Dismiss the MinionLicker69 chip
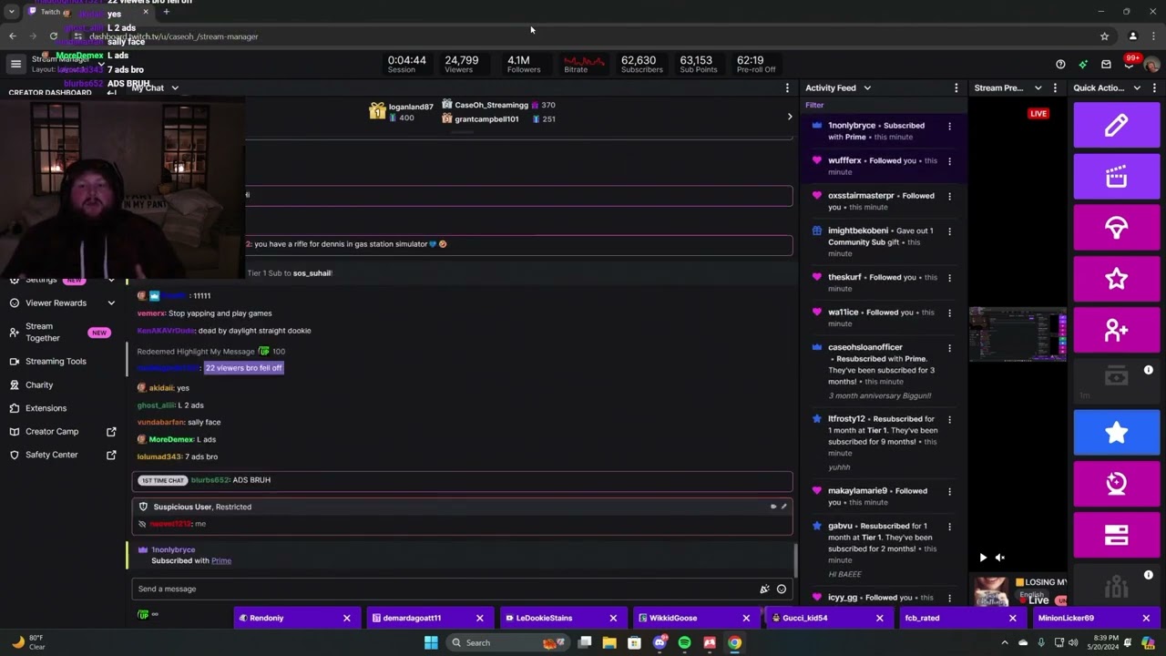The image size is (1166, 656). click(1146, 619)
